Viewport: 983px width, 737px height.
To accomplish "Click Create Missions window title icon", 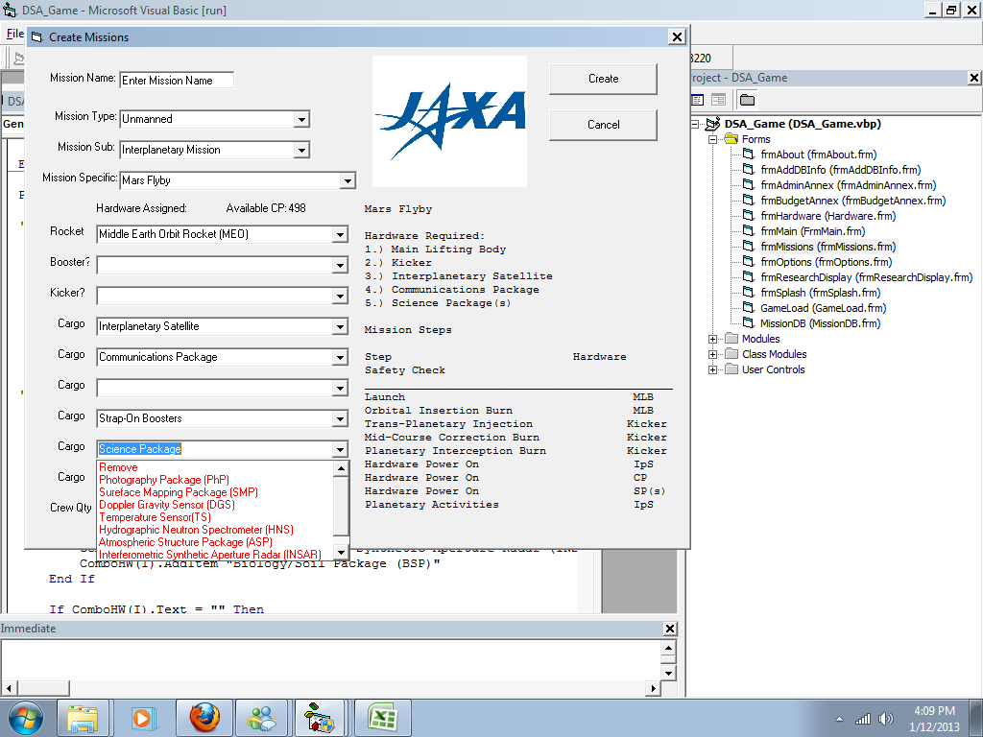I will pyautogui.click(x=36, y=37).
